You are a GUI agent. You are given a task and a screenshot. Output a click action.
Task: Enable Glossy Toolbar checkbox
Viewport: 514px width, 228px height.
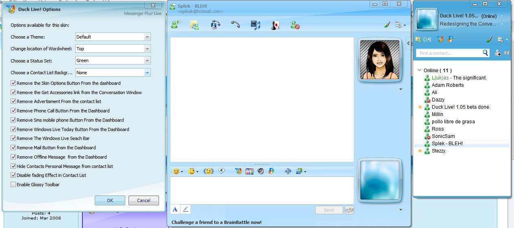coord(13,185)
